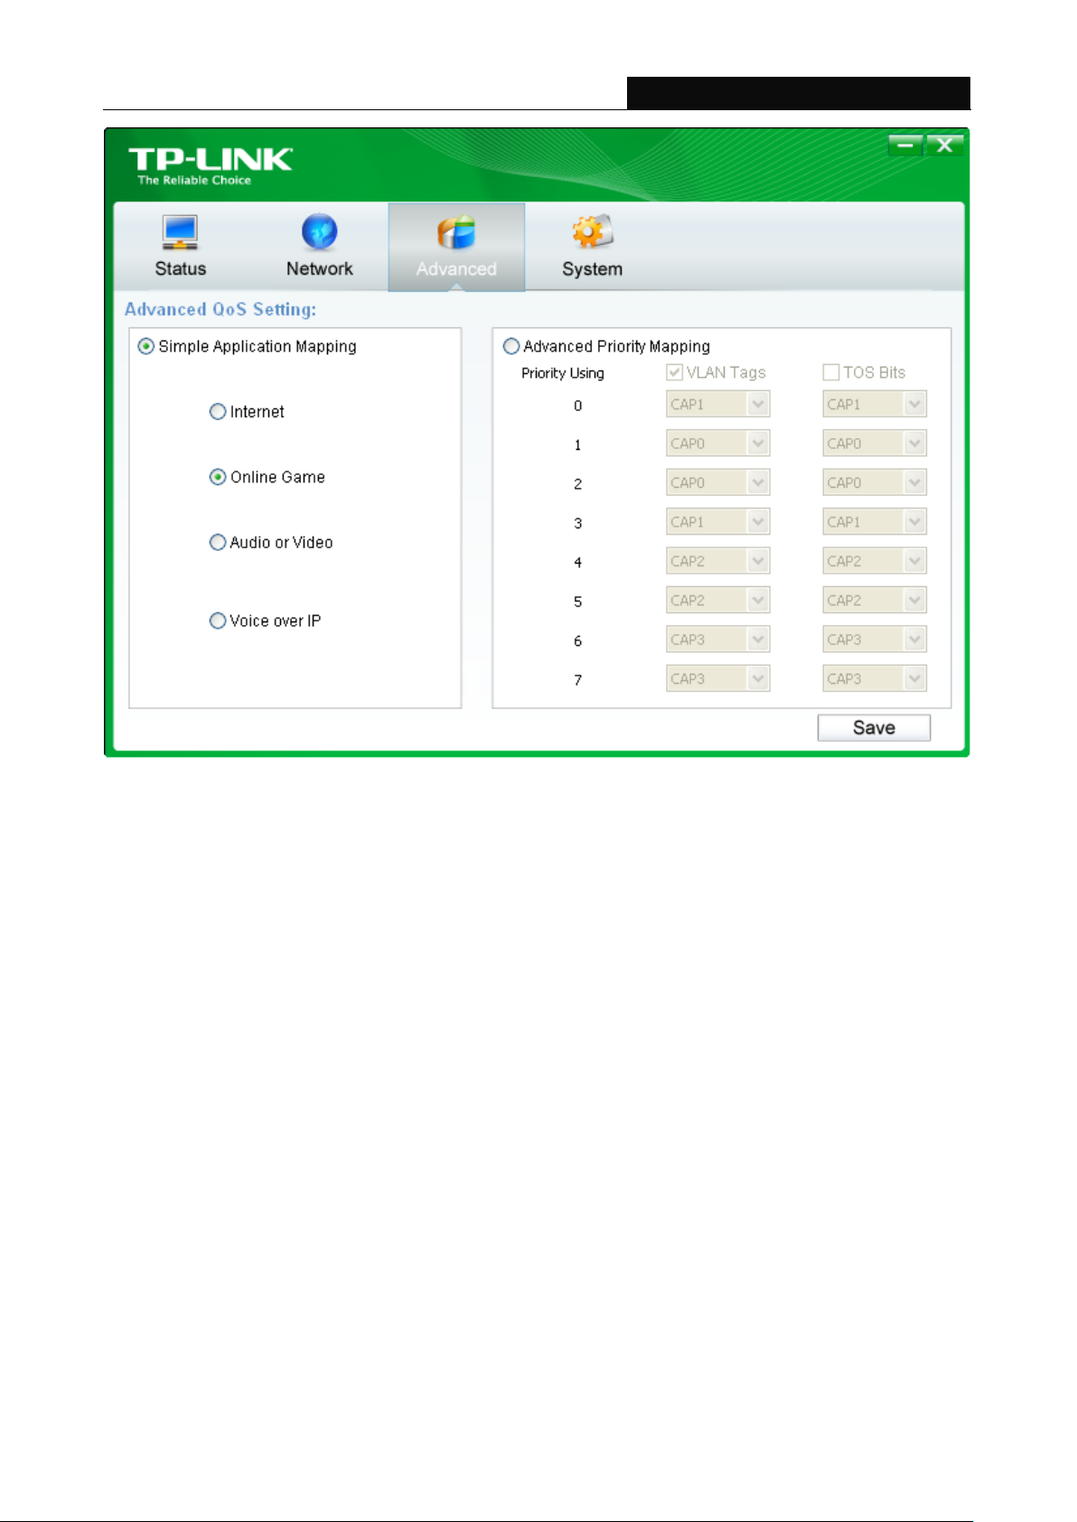The image size is (1077, 1522).
Task: Open VLAN Tags dropdown for priority 7
Action: (758, 679)
